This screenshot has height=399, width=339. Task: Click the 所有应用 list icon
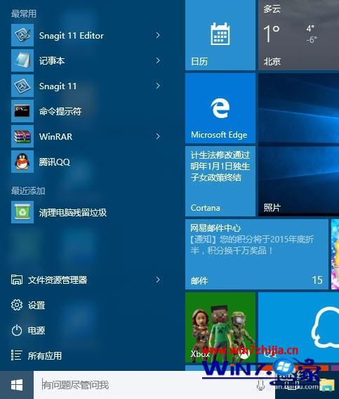(17, 355)
